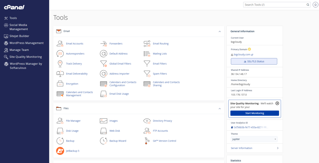The width and height of the screenshot is (319, 163).
Task: Open the Git Version Control link
Action: [164, 141]
